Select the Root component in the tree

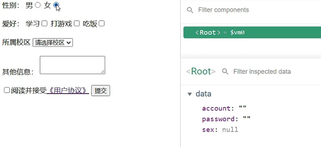(252, 32)
